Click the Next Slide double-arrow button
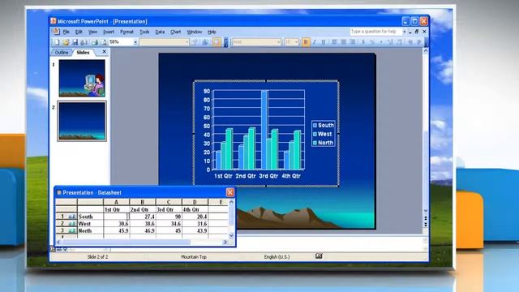Viewport: 519px width, 292px height. pyautogui.click(x=426, y=225)
